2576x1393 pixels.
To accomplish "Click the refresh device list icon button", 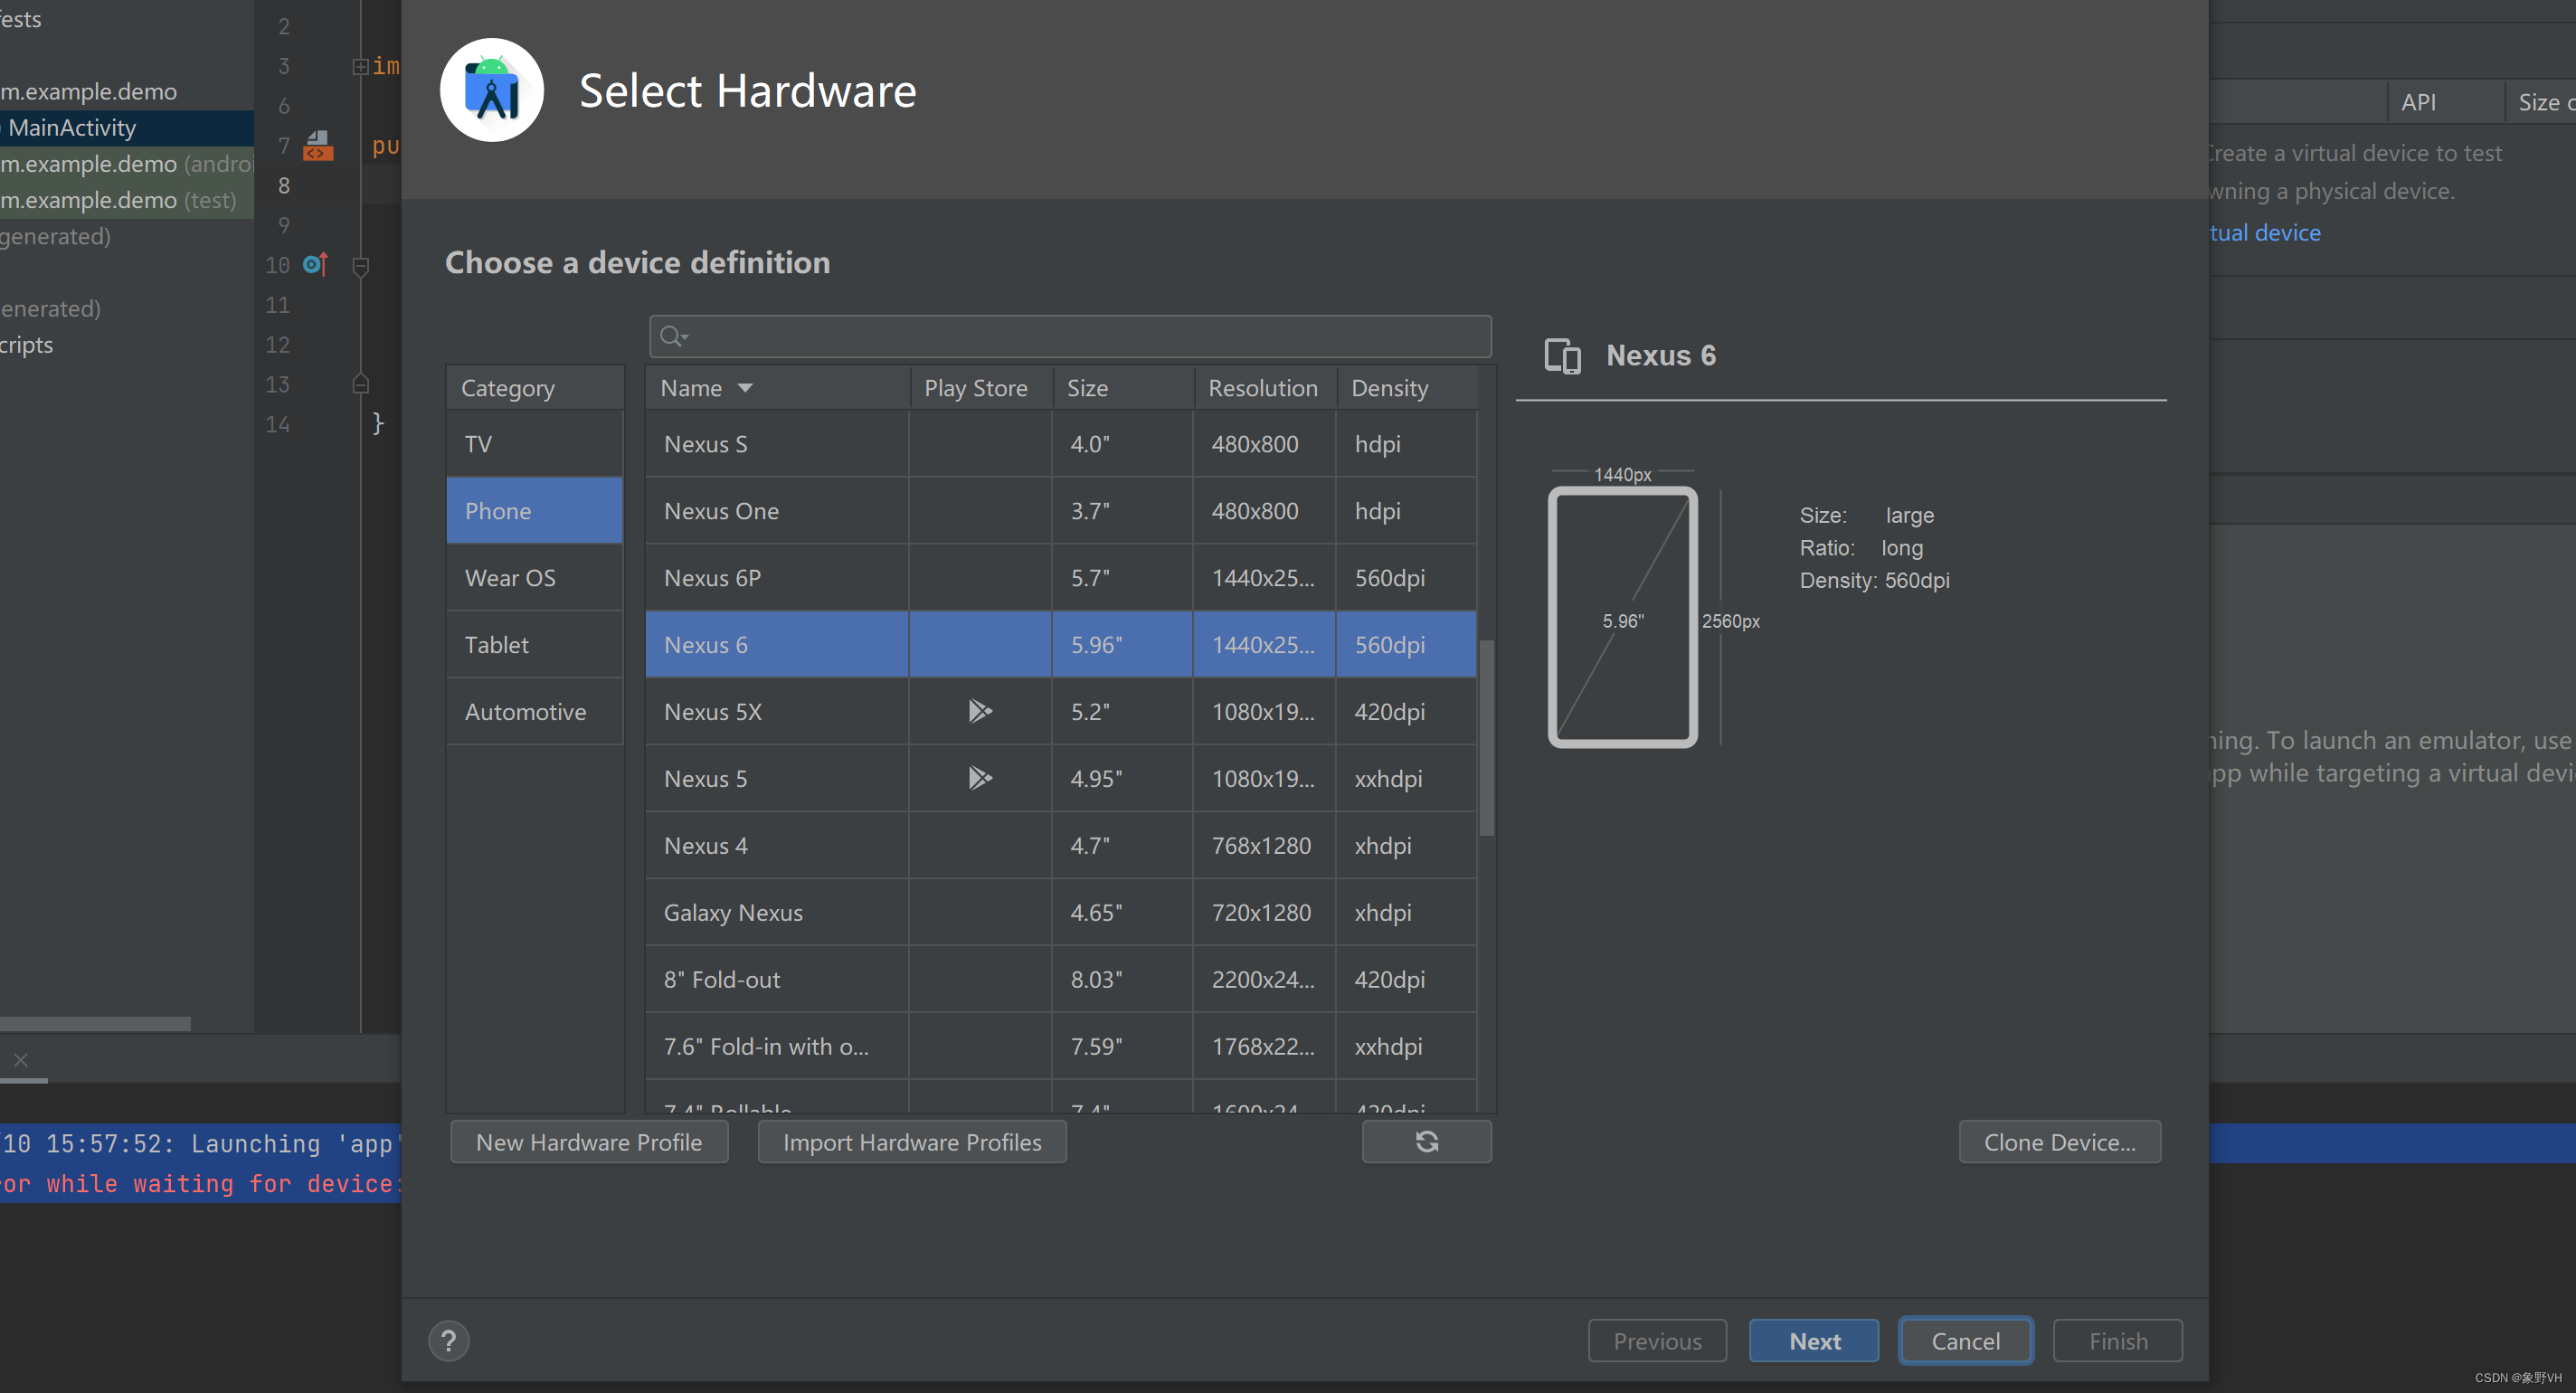I will coord(1426,1142).
